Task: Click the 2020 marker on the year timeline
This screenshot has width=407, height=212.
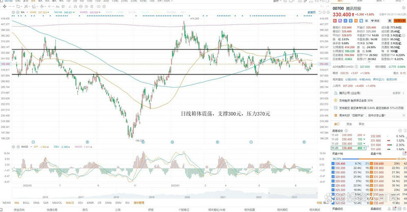Action: point(187,197)
